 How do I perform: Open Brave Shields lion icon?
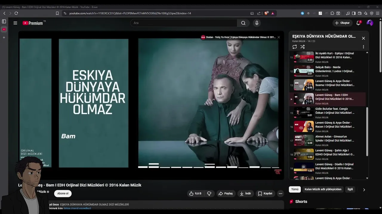click(267, 13)
